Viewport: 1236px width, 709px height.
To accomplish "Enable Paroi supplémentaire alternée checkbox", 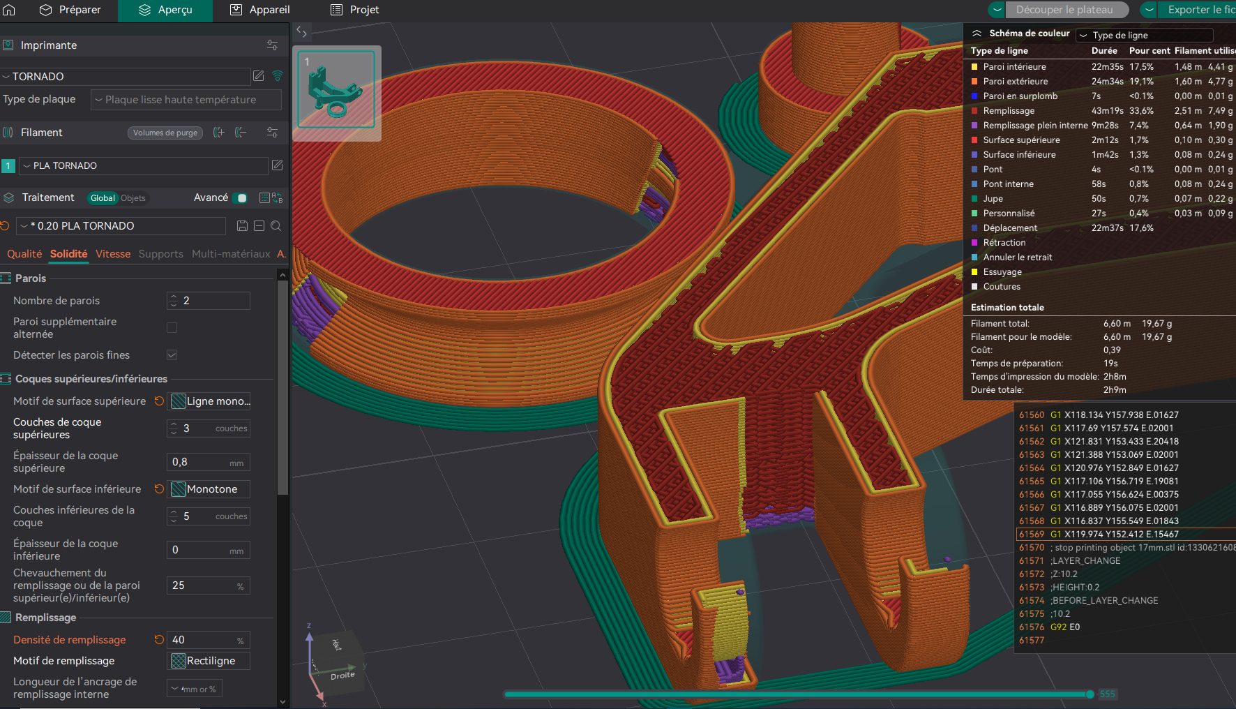I will [x=172, y=327].
